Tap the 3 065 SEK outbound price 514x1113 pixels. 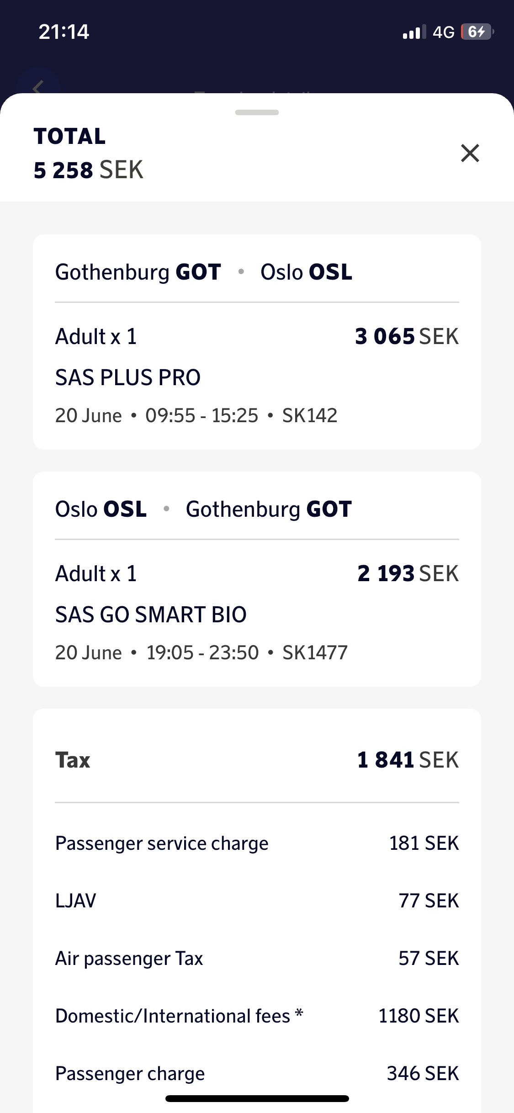407,337
